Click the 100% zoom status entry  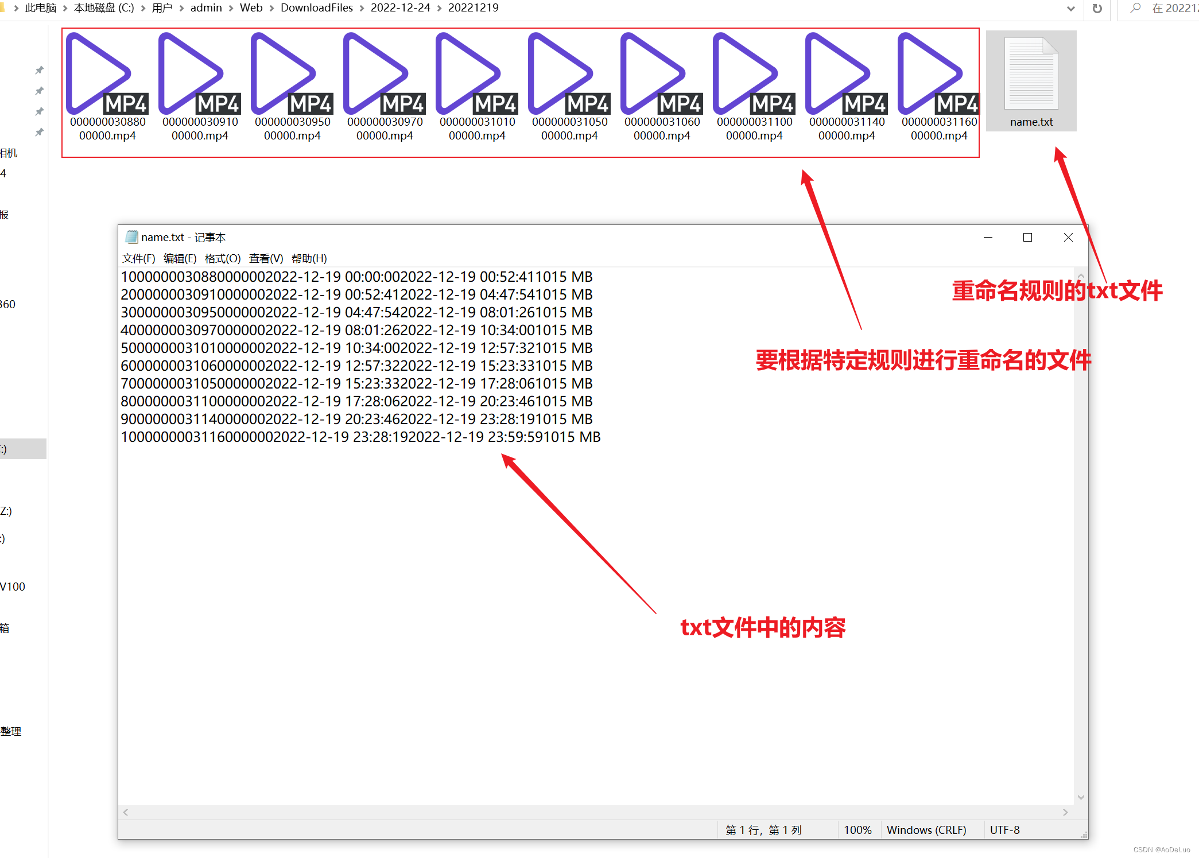(x=857, y=830)
